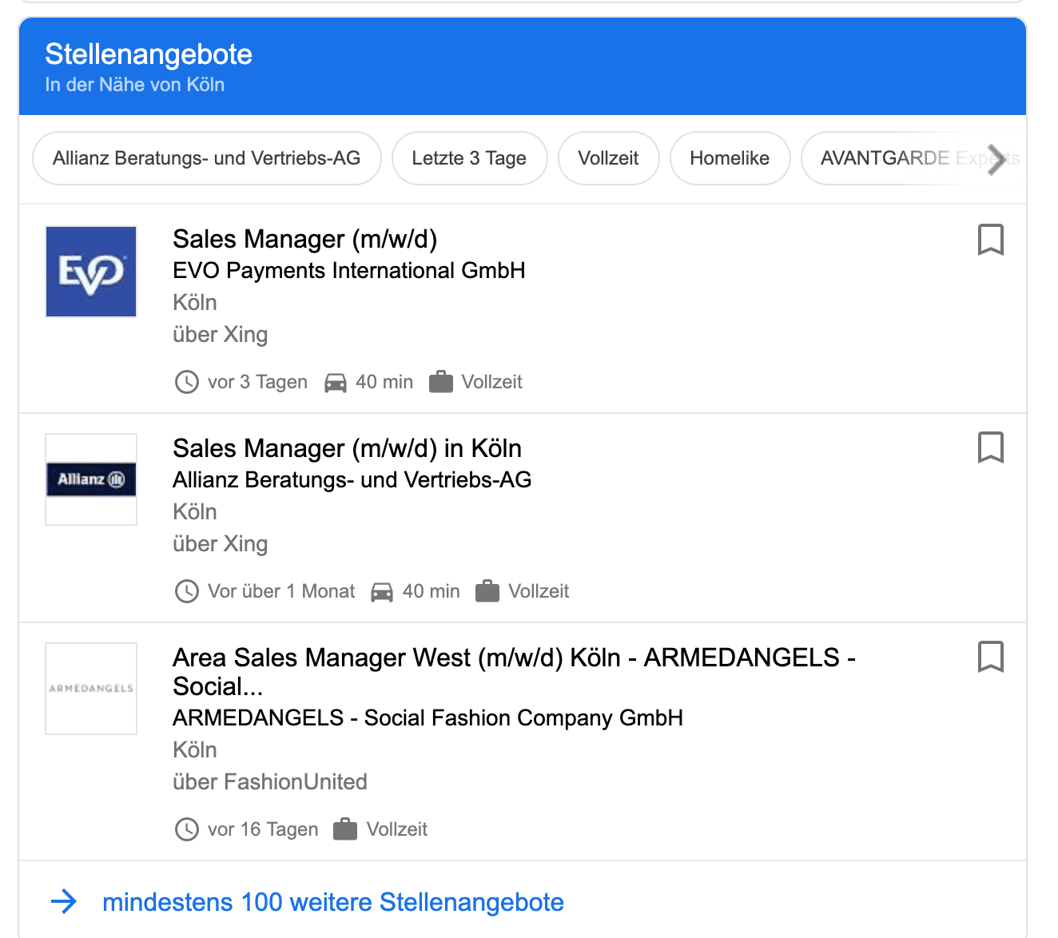The width and height of the screenshot is (1058, 938).
Task: Click über Xing under EVO Payments
Action: tap(221, 335)
